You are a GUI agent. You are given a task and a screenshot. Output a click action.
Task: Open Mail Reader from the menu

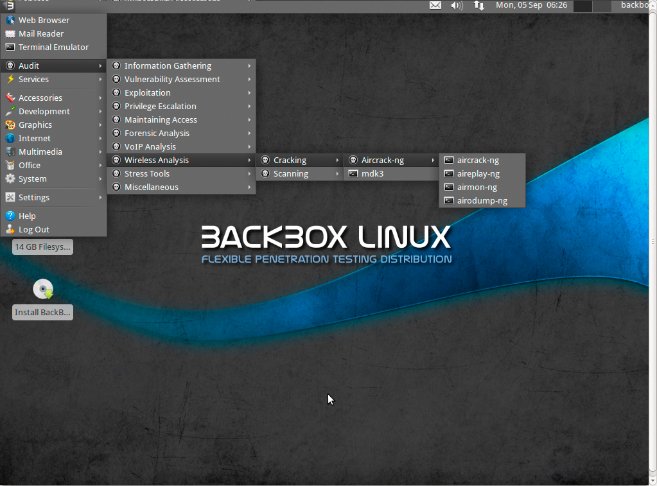coord(54,33)
